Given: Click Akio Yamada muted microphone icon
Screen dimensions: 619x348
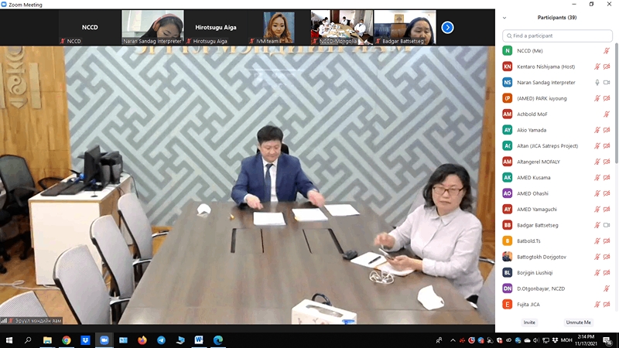Looking at the screenshot, I should tap(597, 130).
